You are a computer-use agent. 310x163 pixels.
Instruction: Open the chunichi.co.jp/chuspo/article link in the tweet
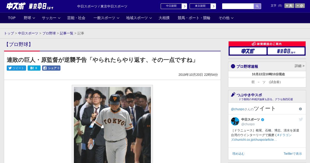tap(255, 140)
